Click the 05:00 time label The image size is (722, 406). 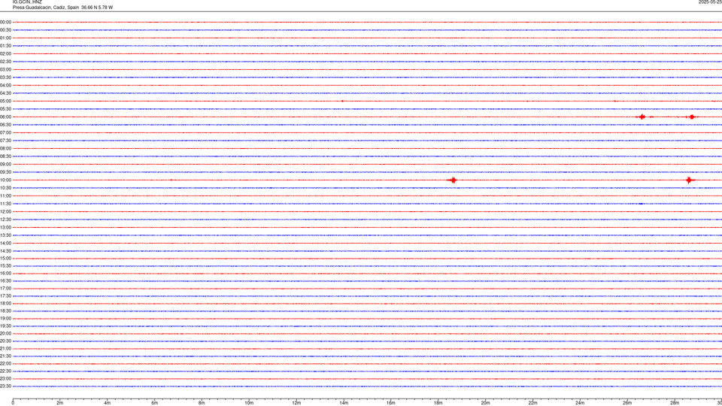click(x=5, y=101)
